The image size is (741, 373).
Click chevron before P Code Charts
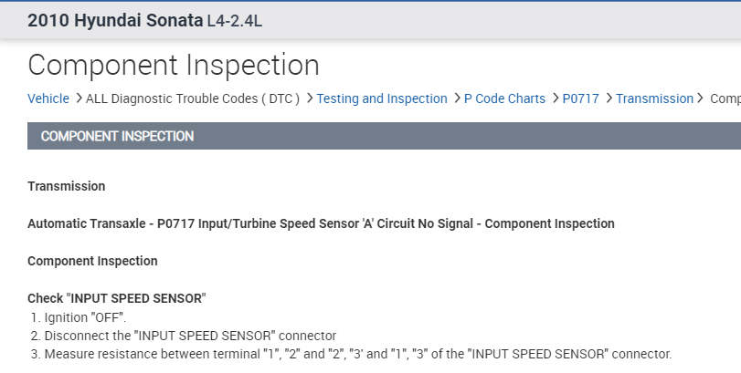pyautogui.click(x=457, y=98)
